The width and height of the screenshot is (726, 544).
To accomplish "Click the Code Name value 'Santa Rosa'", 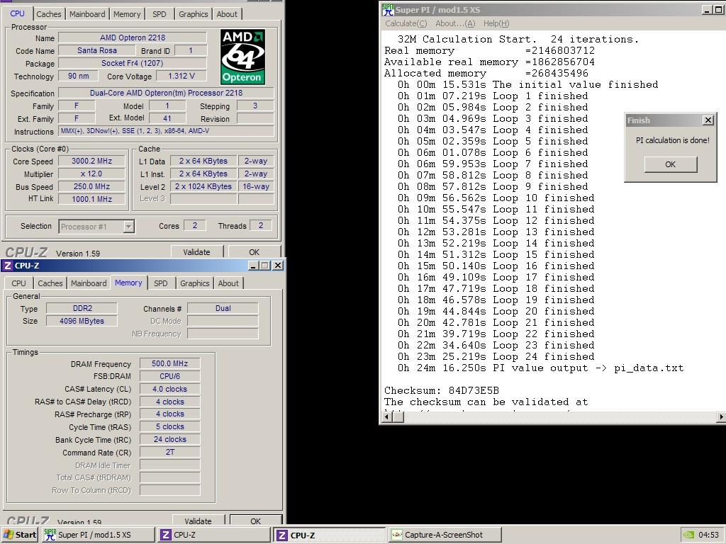I will pos(96,50).
